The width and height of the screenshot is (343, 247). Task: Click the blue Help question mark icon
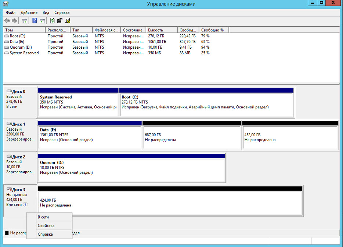coord(35,21)
